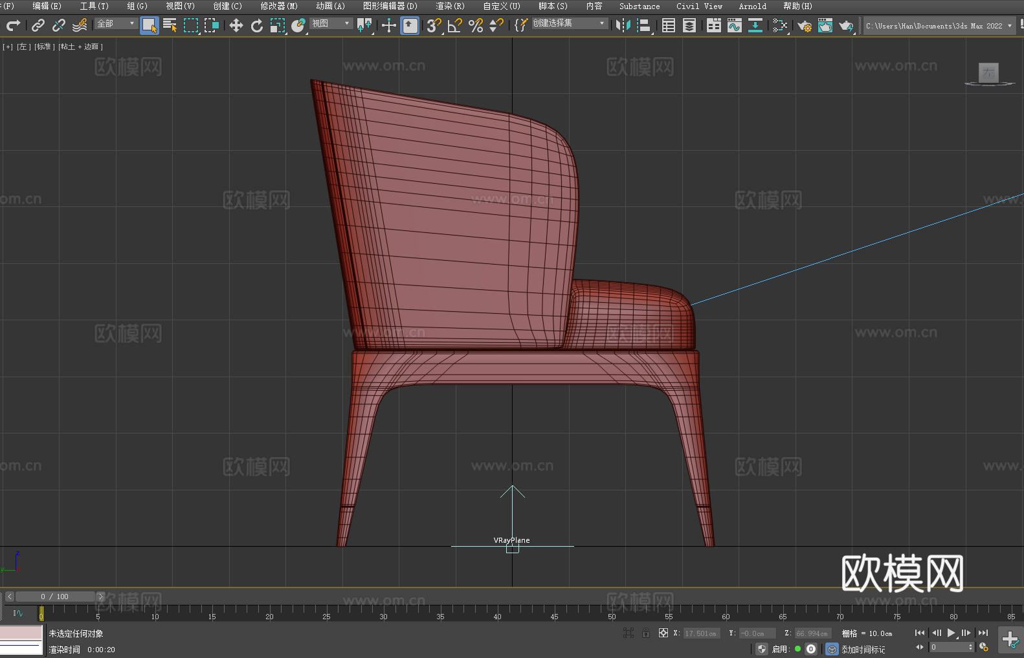Viewport: 1024px width, 658px height.
Task: Open the 动画(A) menu
Action: tap(330, 6)
